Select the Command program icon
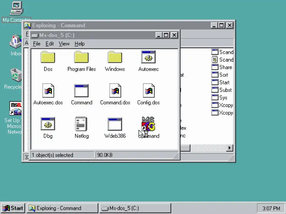Screen dimensions: 286x214 [81, 91]
